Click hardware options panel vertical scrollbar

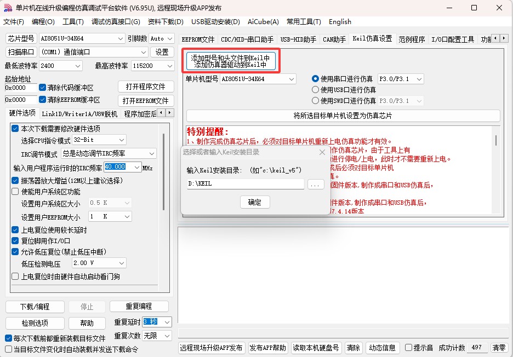(x=163, y=172)
